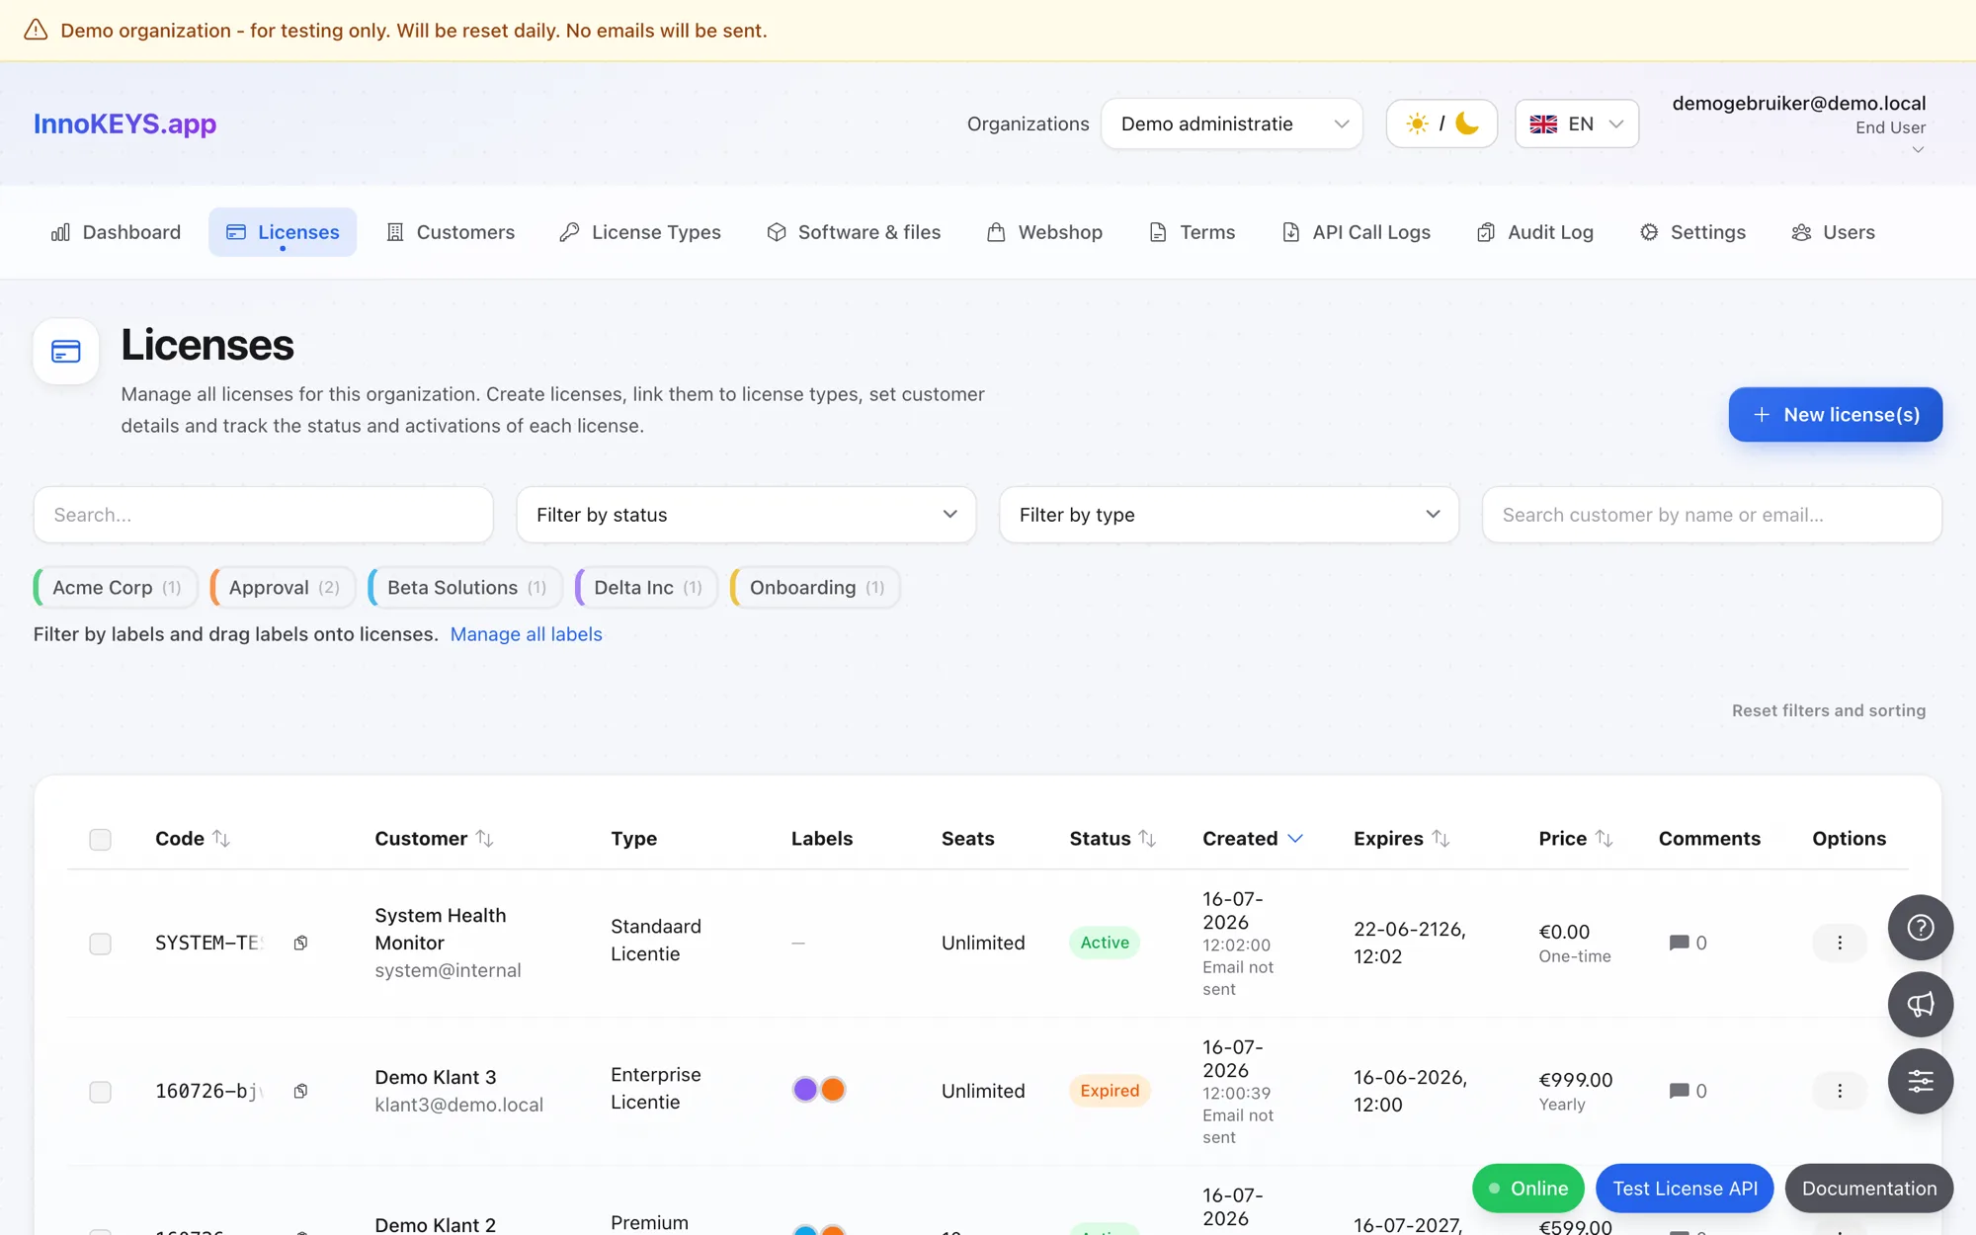This screenshot has width=1976, height=1235.
Task: Toggle the Approval label filter
Action: [284, 588]
